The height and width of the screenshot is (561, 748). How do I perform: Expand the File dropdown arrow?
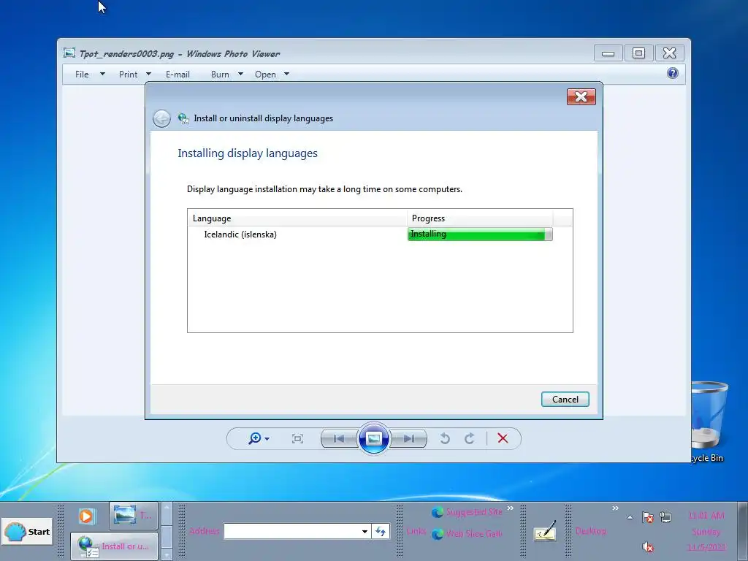102,74
